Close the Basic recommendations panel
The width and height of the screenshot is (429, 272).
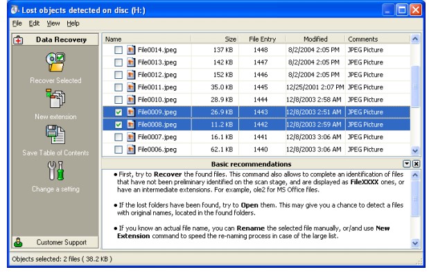416,163
